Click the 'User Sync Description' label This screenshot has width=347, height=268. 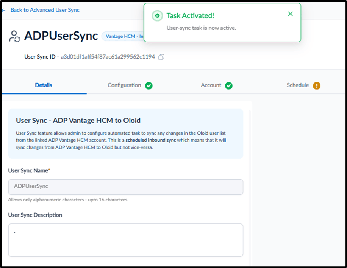35,215
